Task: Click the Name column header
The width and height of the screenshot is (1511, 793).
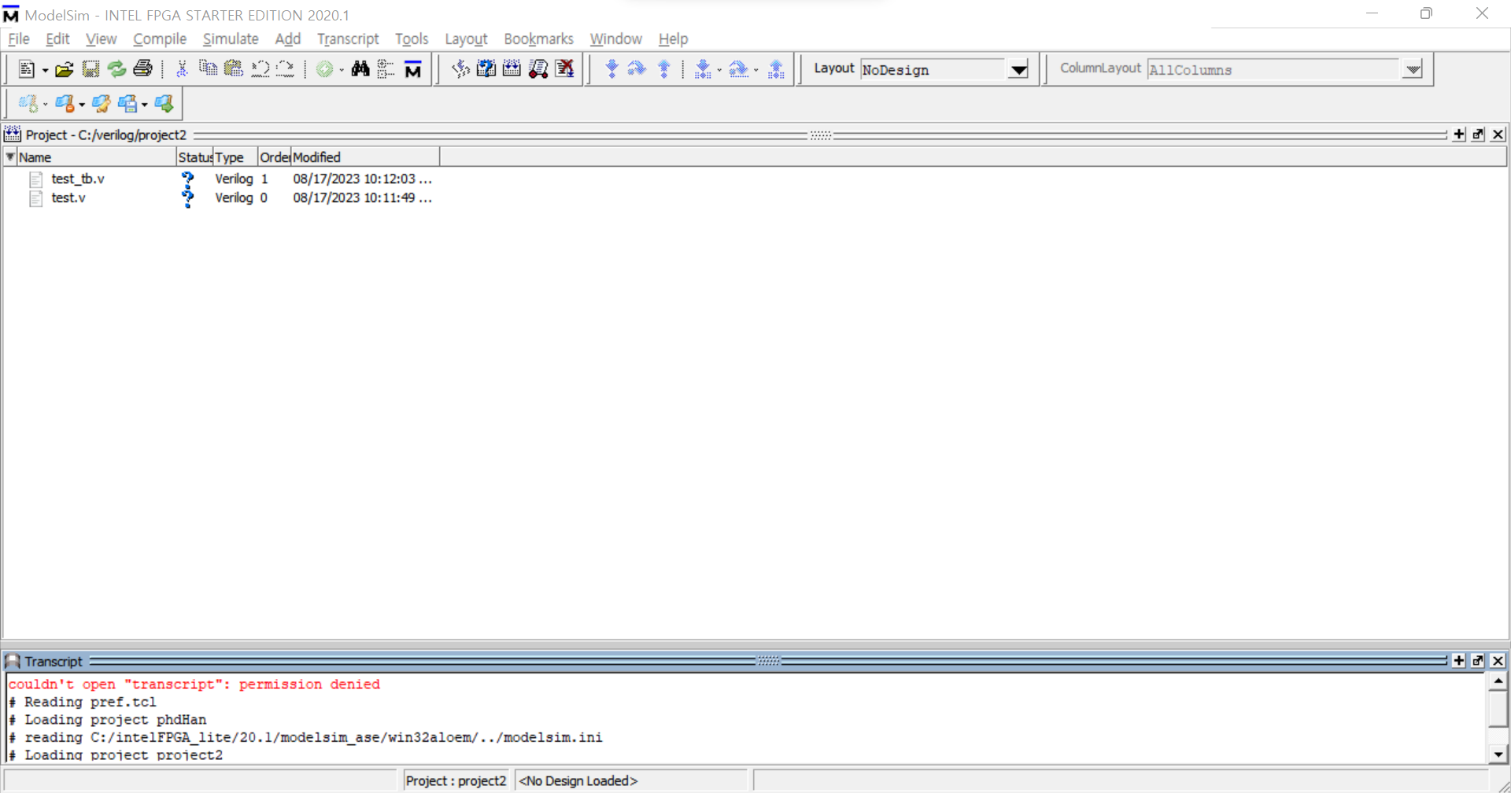Action: (x=96, y=157)
